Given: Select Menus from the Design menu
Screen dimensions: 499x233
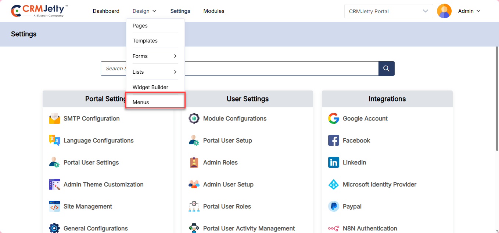Looking at the screenshot, I should click(x=141, y=102).
